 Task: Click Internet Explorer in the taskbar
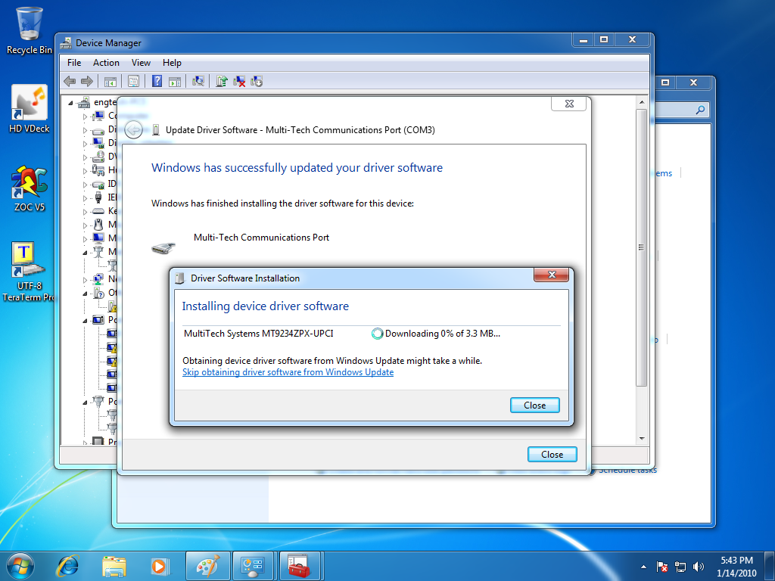(69, 565)
